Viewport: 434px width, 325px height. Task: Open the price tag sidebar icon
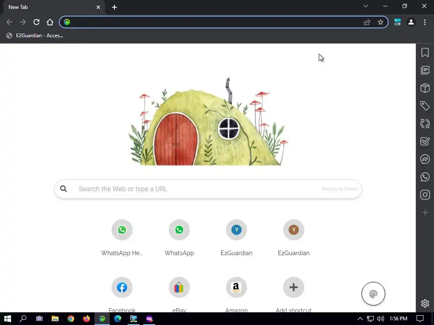[x=425, y=105]
